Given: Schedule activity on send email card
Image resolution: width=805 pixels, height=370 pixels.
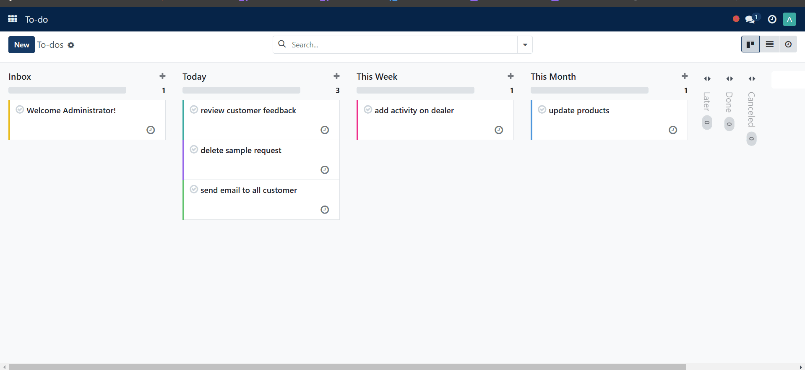Looking at the screenshot, I should click(325, 210).
